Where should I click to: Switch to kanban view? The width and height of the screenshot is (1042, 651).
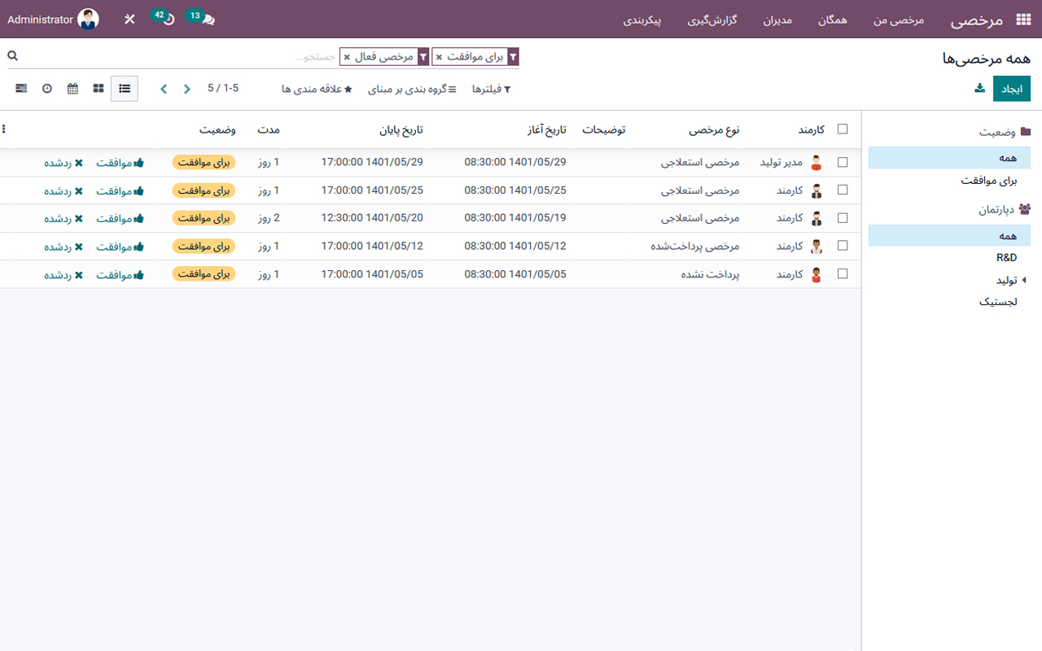(x=99, y=88)
